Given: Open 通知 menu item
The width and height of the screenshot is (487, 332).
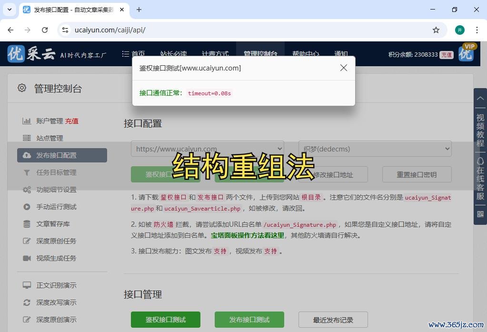Looking at the screenshot, I should [341, 54].
